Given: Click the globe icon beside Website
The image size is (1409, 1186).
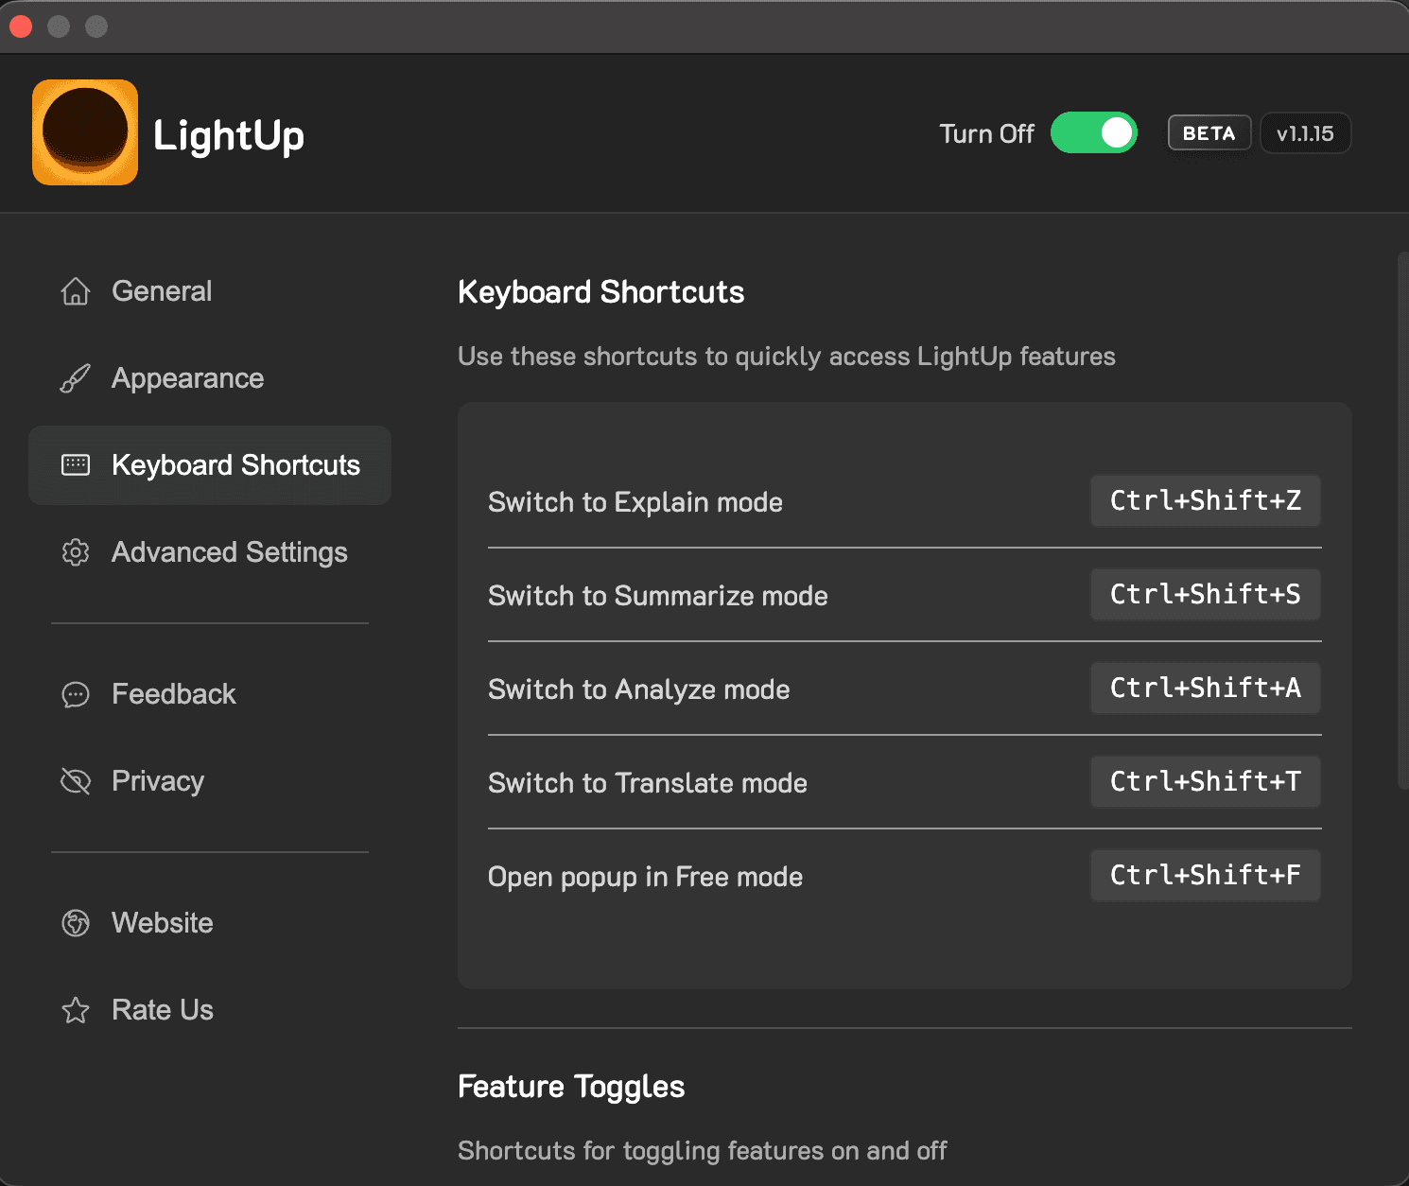Looking at the screenshot, I should click(x=75, y=923).
